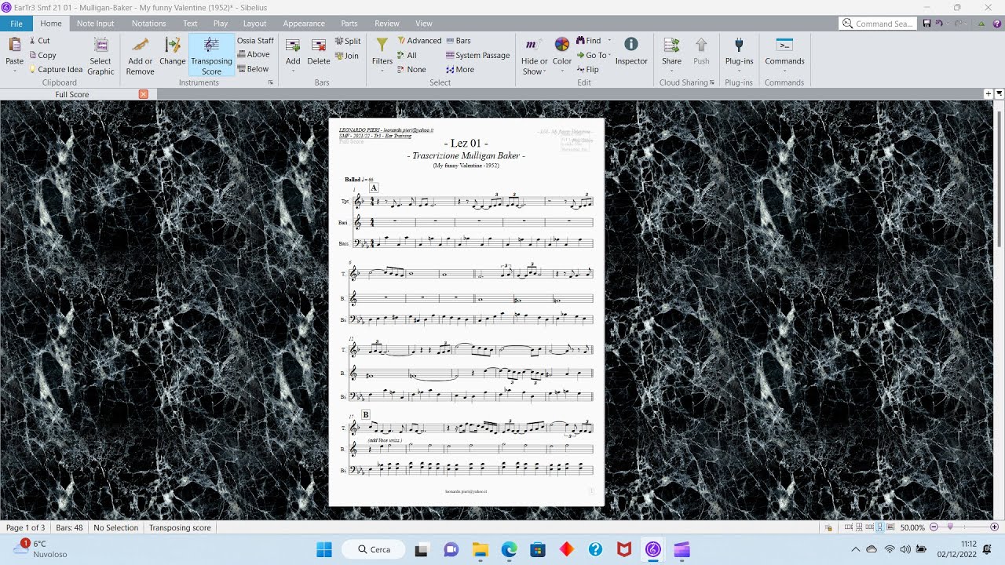Expand the Color dropdown arrow
This screenshot has height=565, width=1005.
coord(562,71)
